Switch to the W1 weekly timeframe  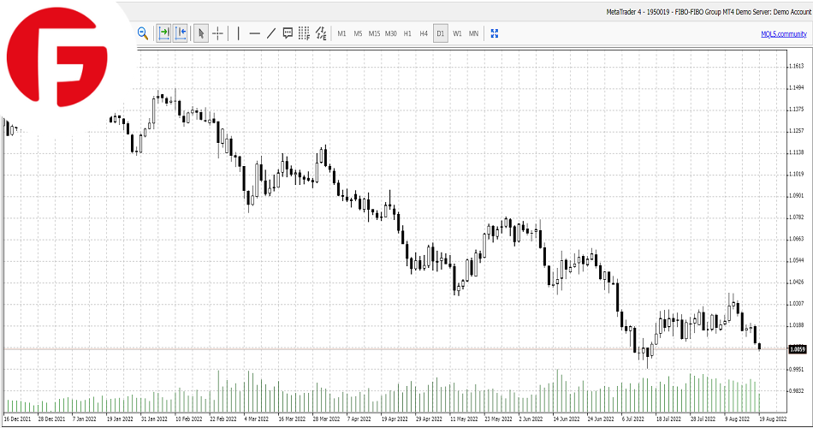(x=457, y=33)
